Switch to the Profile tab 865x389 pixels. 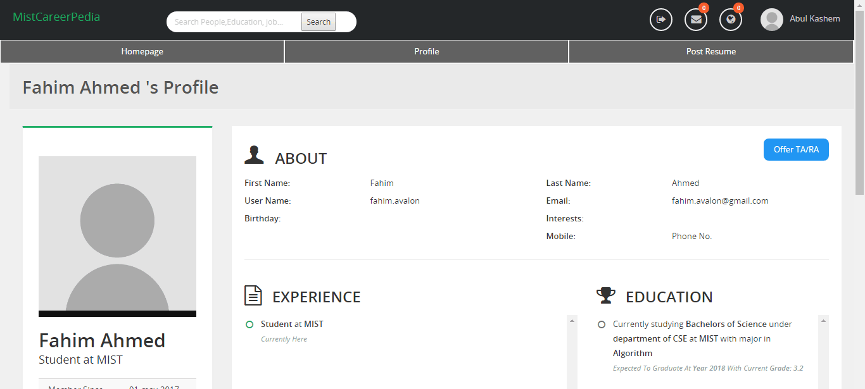click(x=426, y=51)
